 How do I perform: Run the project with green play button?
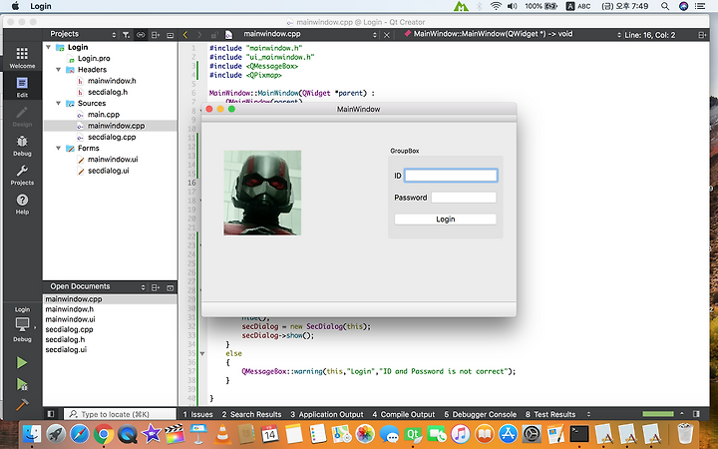coord(22,363)
